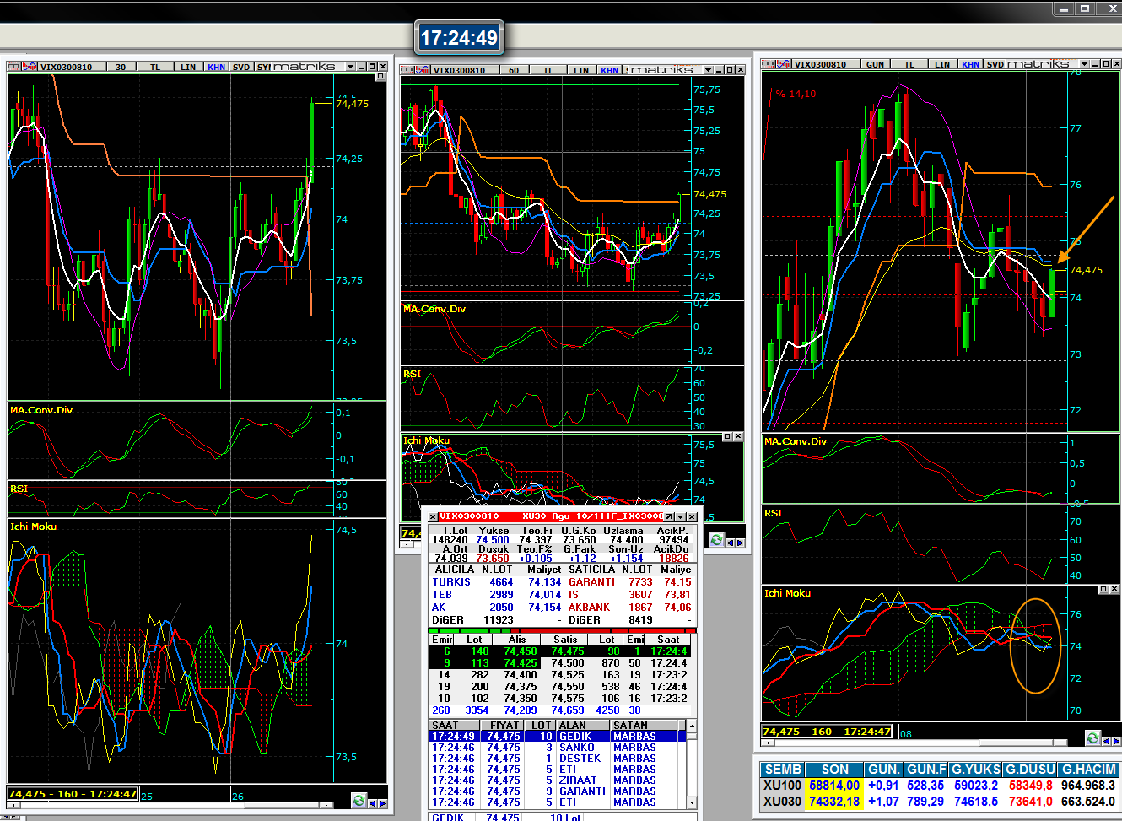Image resolution: width=1122 pixels, height=821 pixels.
Task: Open dropdown arrow in right chart title bar
Action: (x=1083, y=64)
